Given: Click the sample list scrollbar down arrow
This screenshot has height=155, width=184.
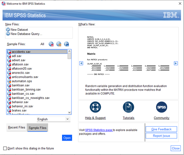Looking at the screenshot, I should tap(69, 113).
